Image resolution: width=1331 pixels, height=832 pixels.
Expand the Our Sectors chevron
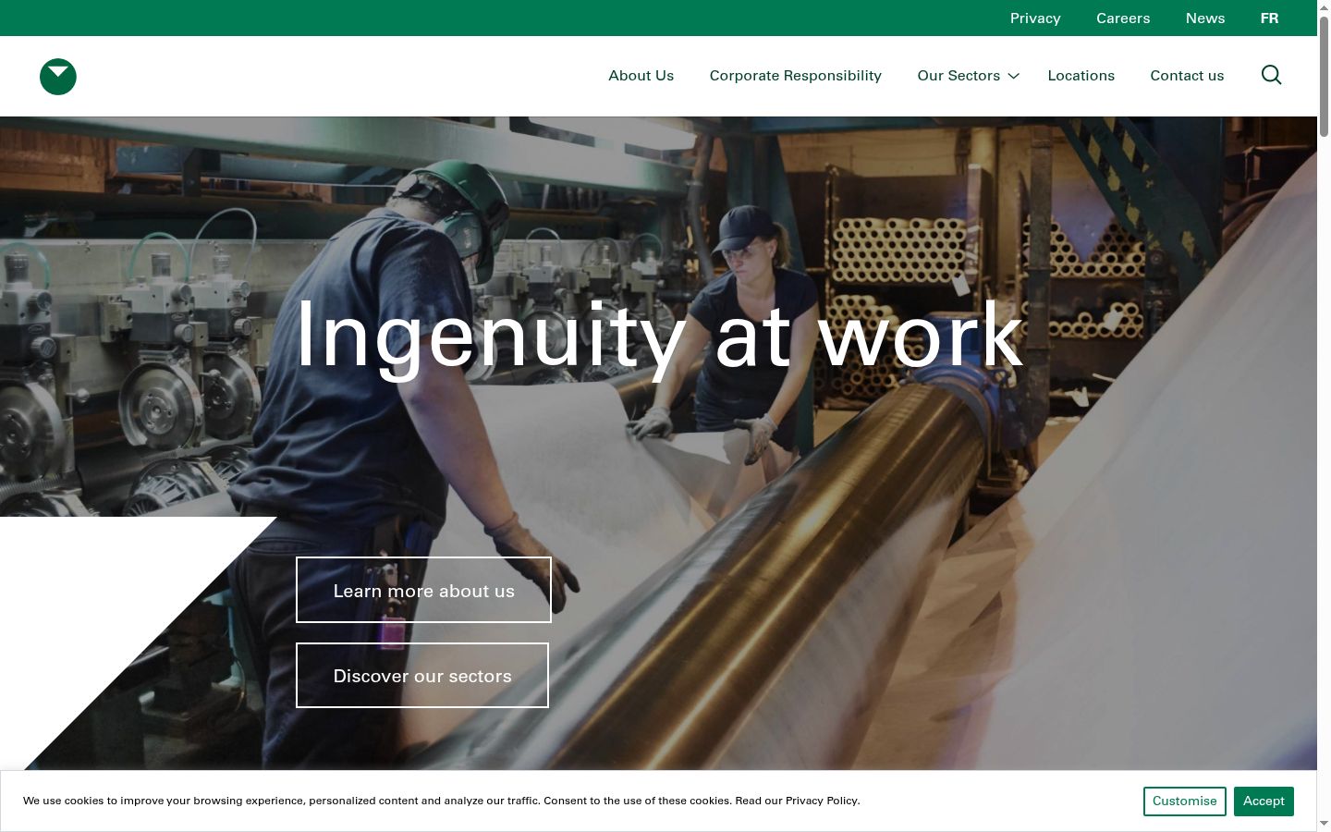pyautogui.click(x=1014, y=76)
